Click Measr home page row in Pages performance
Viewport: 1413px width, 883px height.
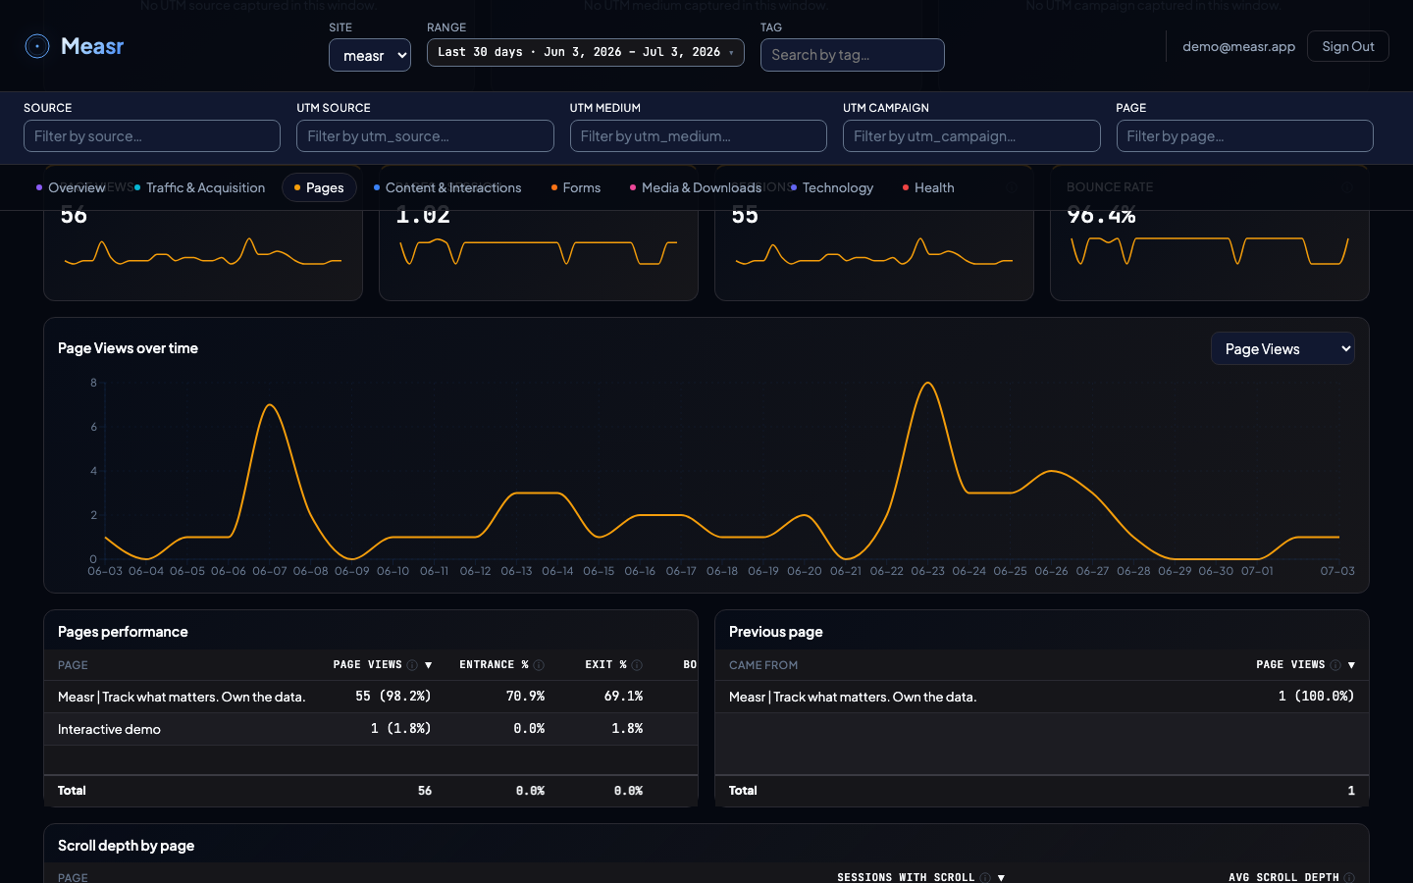[x=371, y=697]
